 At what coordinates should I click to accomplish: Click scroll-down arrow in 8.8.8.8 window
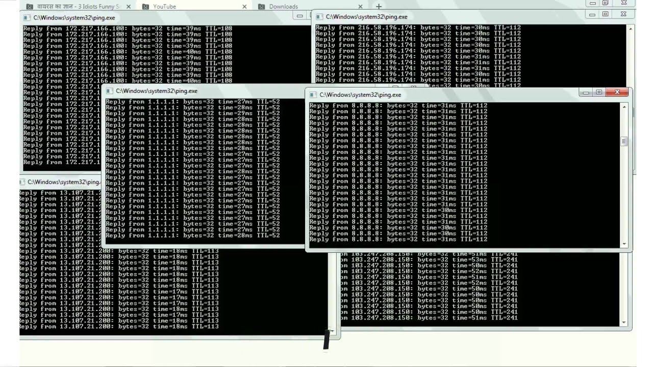click(624, 244)
